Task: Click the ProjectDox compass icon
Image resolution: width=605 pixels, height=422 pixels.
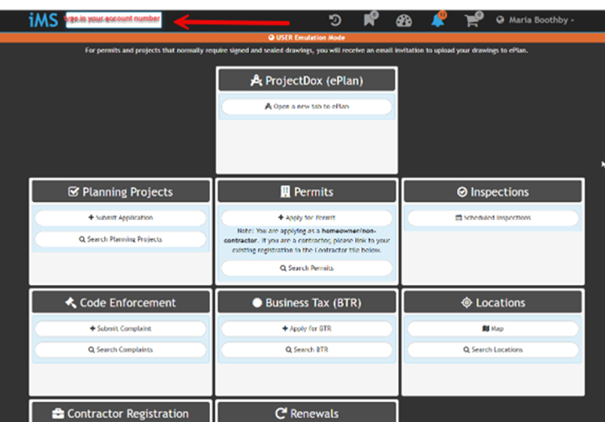Action: tap(255, 81)
